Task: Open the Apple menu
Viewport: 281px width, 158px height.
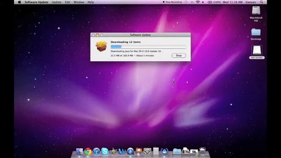Action: coord(19,2)
